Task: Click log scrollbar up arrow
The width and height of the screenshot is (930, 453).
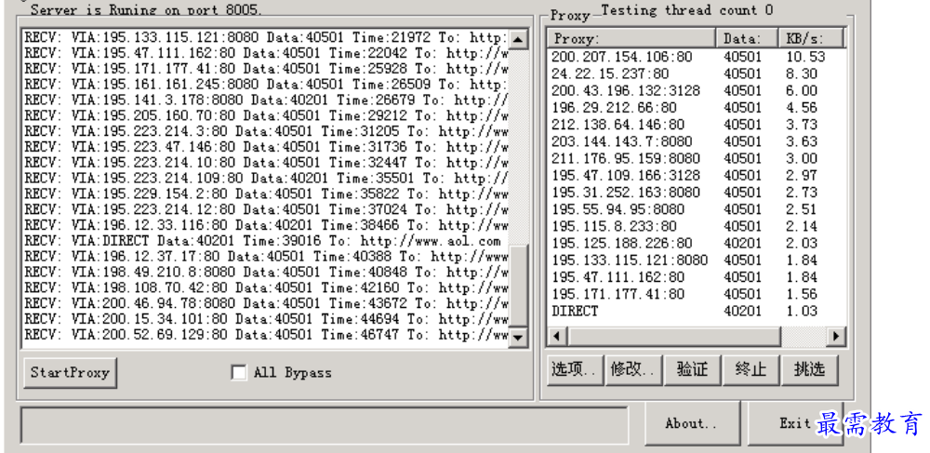Action: click(x=518, y=40)
